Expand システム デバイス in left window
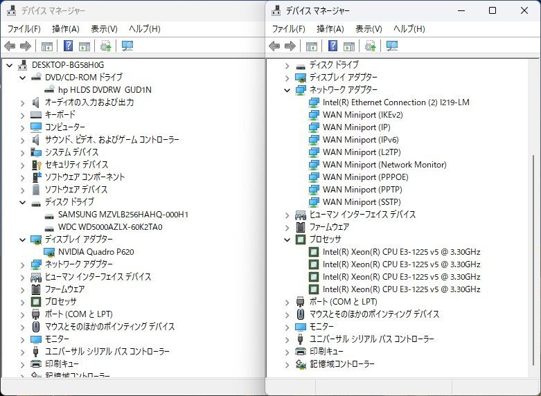 [22, 152]
